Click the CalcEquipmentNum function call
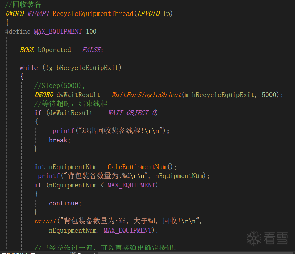Image resolution: width=295 pixels, height=254 pixels. pyautogui.click(x=137, y=167)
